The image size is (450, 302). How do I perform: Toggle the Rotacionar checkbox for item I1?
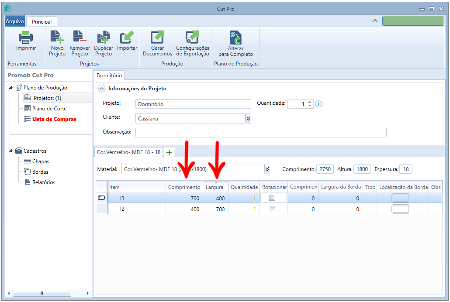click(272, 198)
